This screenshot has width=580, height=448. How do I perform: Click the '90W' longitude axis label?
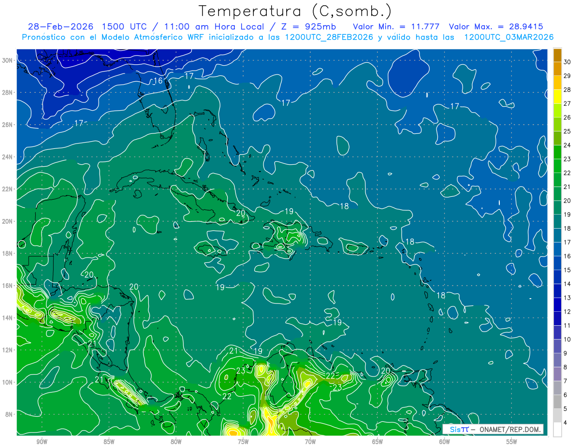pos(42,442)
